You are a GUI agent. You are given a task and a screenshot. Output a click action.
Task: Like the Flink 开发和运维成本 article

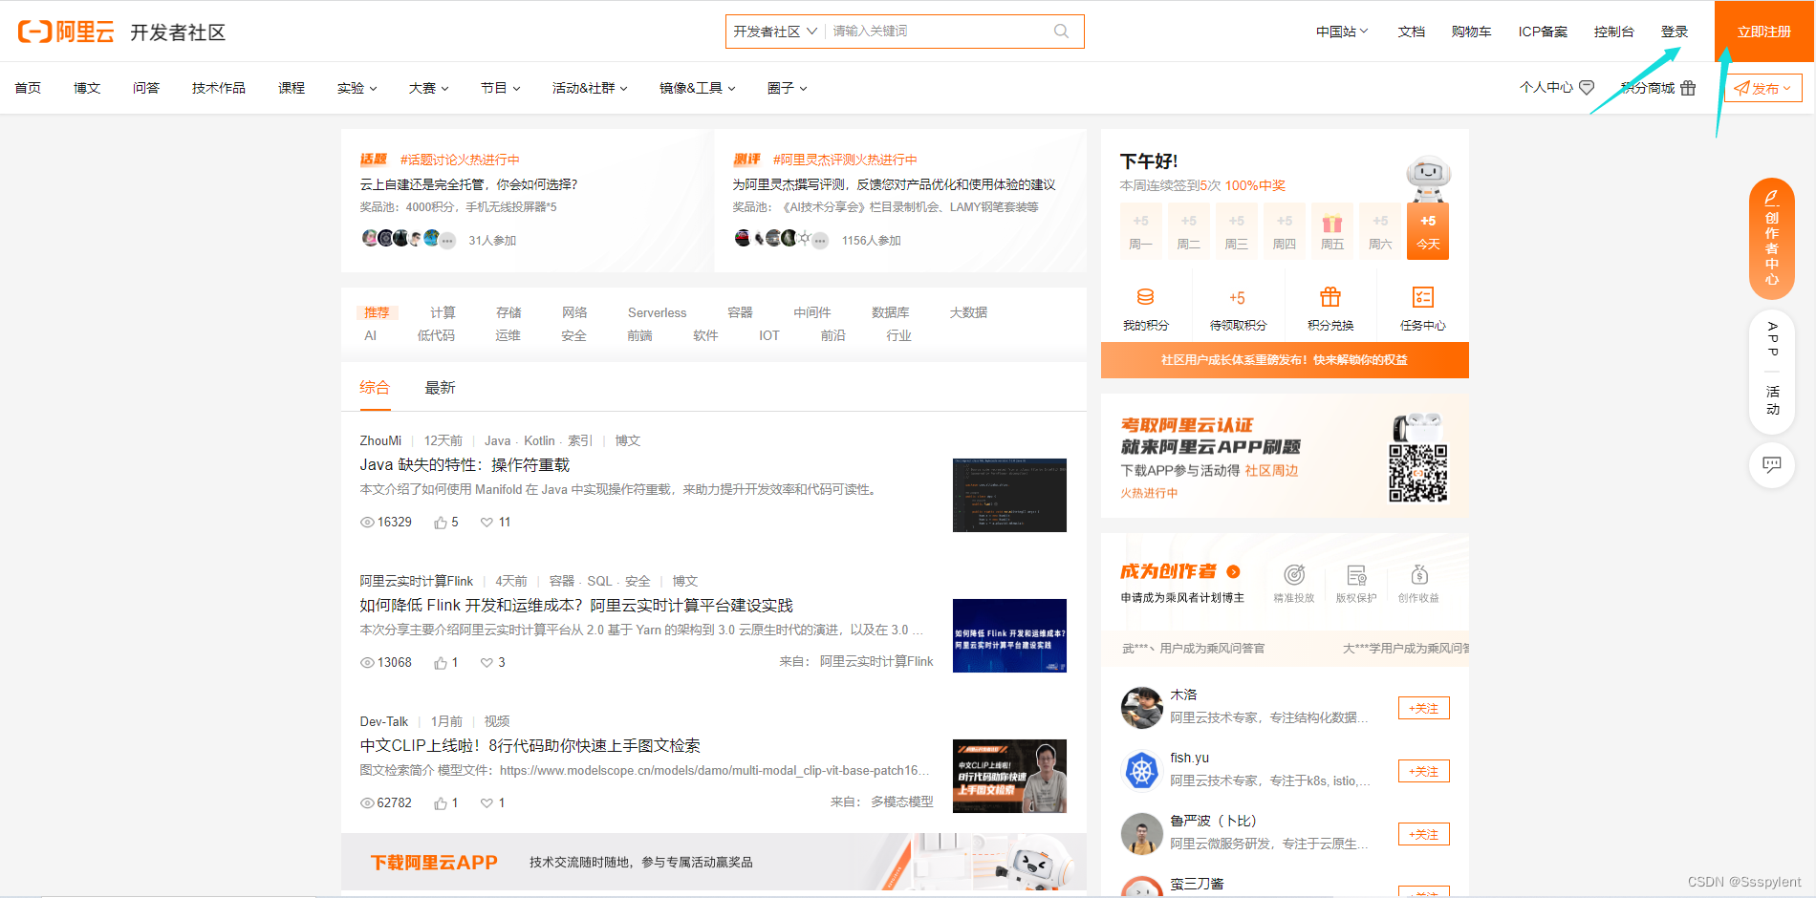pos(441,663)
